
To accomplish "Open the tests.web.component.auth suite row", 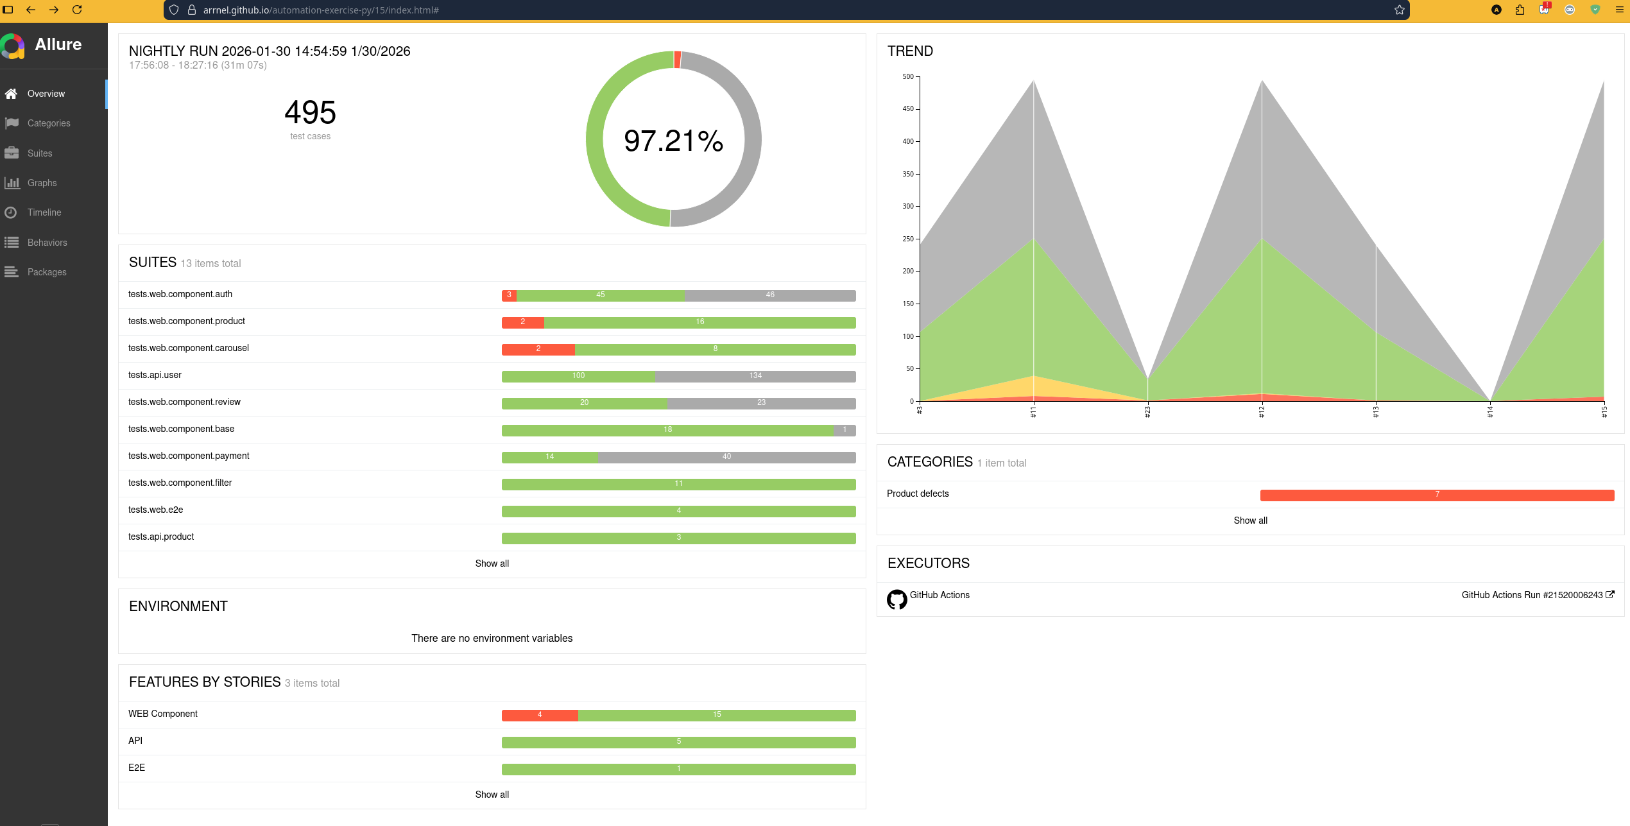I will coord(180,294).
